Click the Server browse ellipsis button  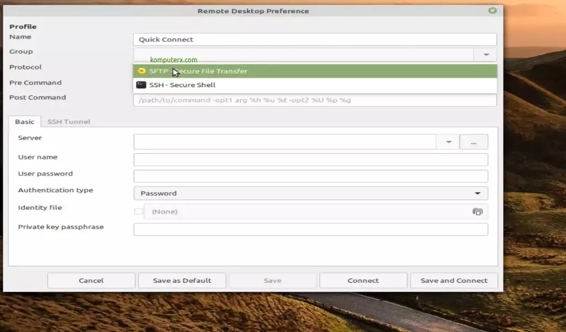pyautogui.click(x=474, y=142)
